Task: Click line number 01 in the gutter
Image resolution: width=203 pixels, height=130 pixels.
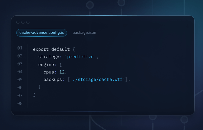Action: 20,48
